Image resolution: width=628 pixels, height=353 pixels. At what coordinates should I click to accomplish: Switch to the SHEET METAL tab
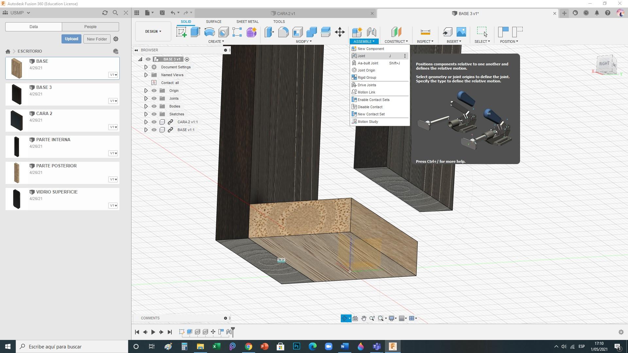click(x=247, y=22)
